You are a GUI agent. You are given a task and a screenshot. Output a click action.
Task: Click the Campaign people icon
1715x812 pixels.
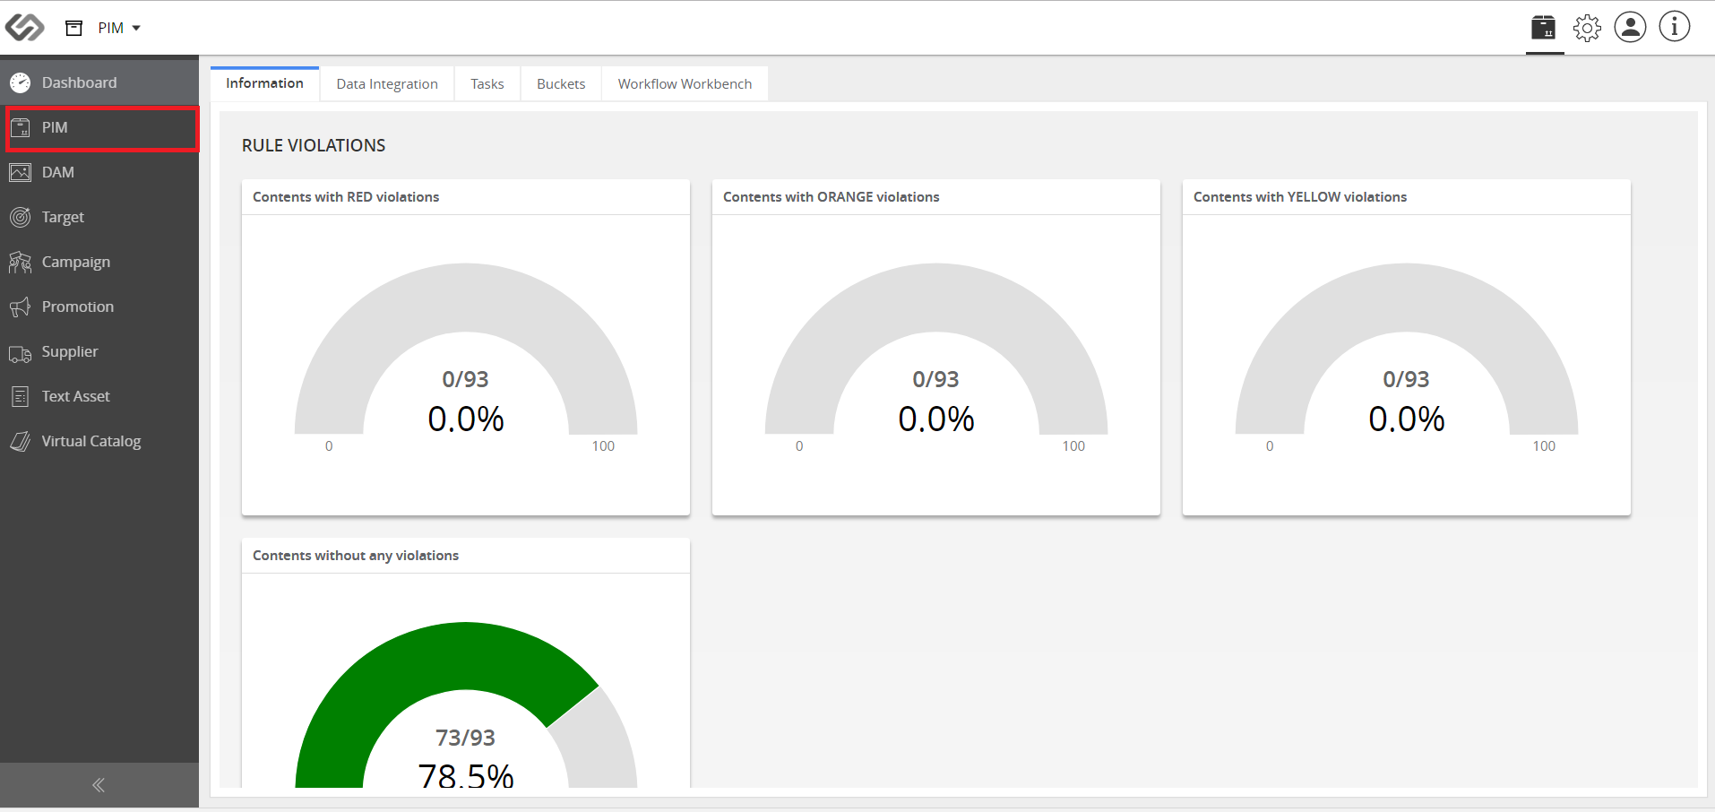pyautogui.click(x=21, y=262)
